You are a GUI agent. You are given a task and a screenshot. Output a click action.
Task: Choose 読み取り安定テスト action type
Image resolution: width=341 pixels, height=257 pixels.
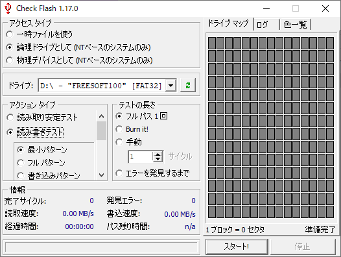[42, 117]
